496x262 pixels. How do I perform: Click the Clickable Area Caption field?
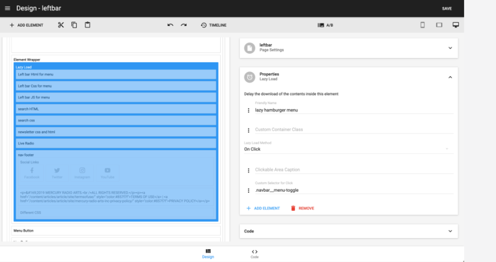click(353, 170)
